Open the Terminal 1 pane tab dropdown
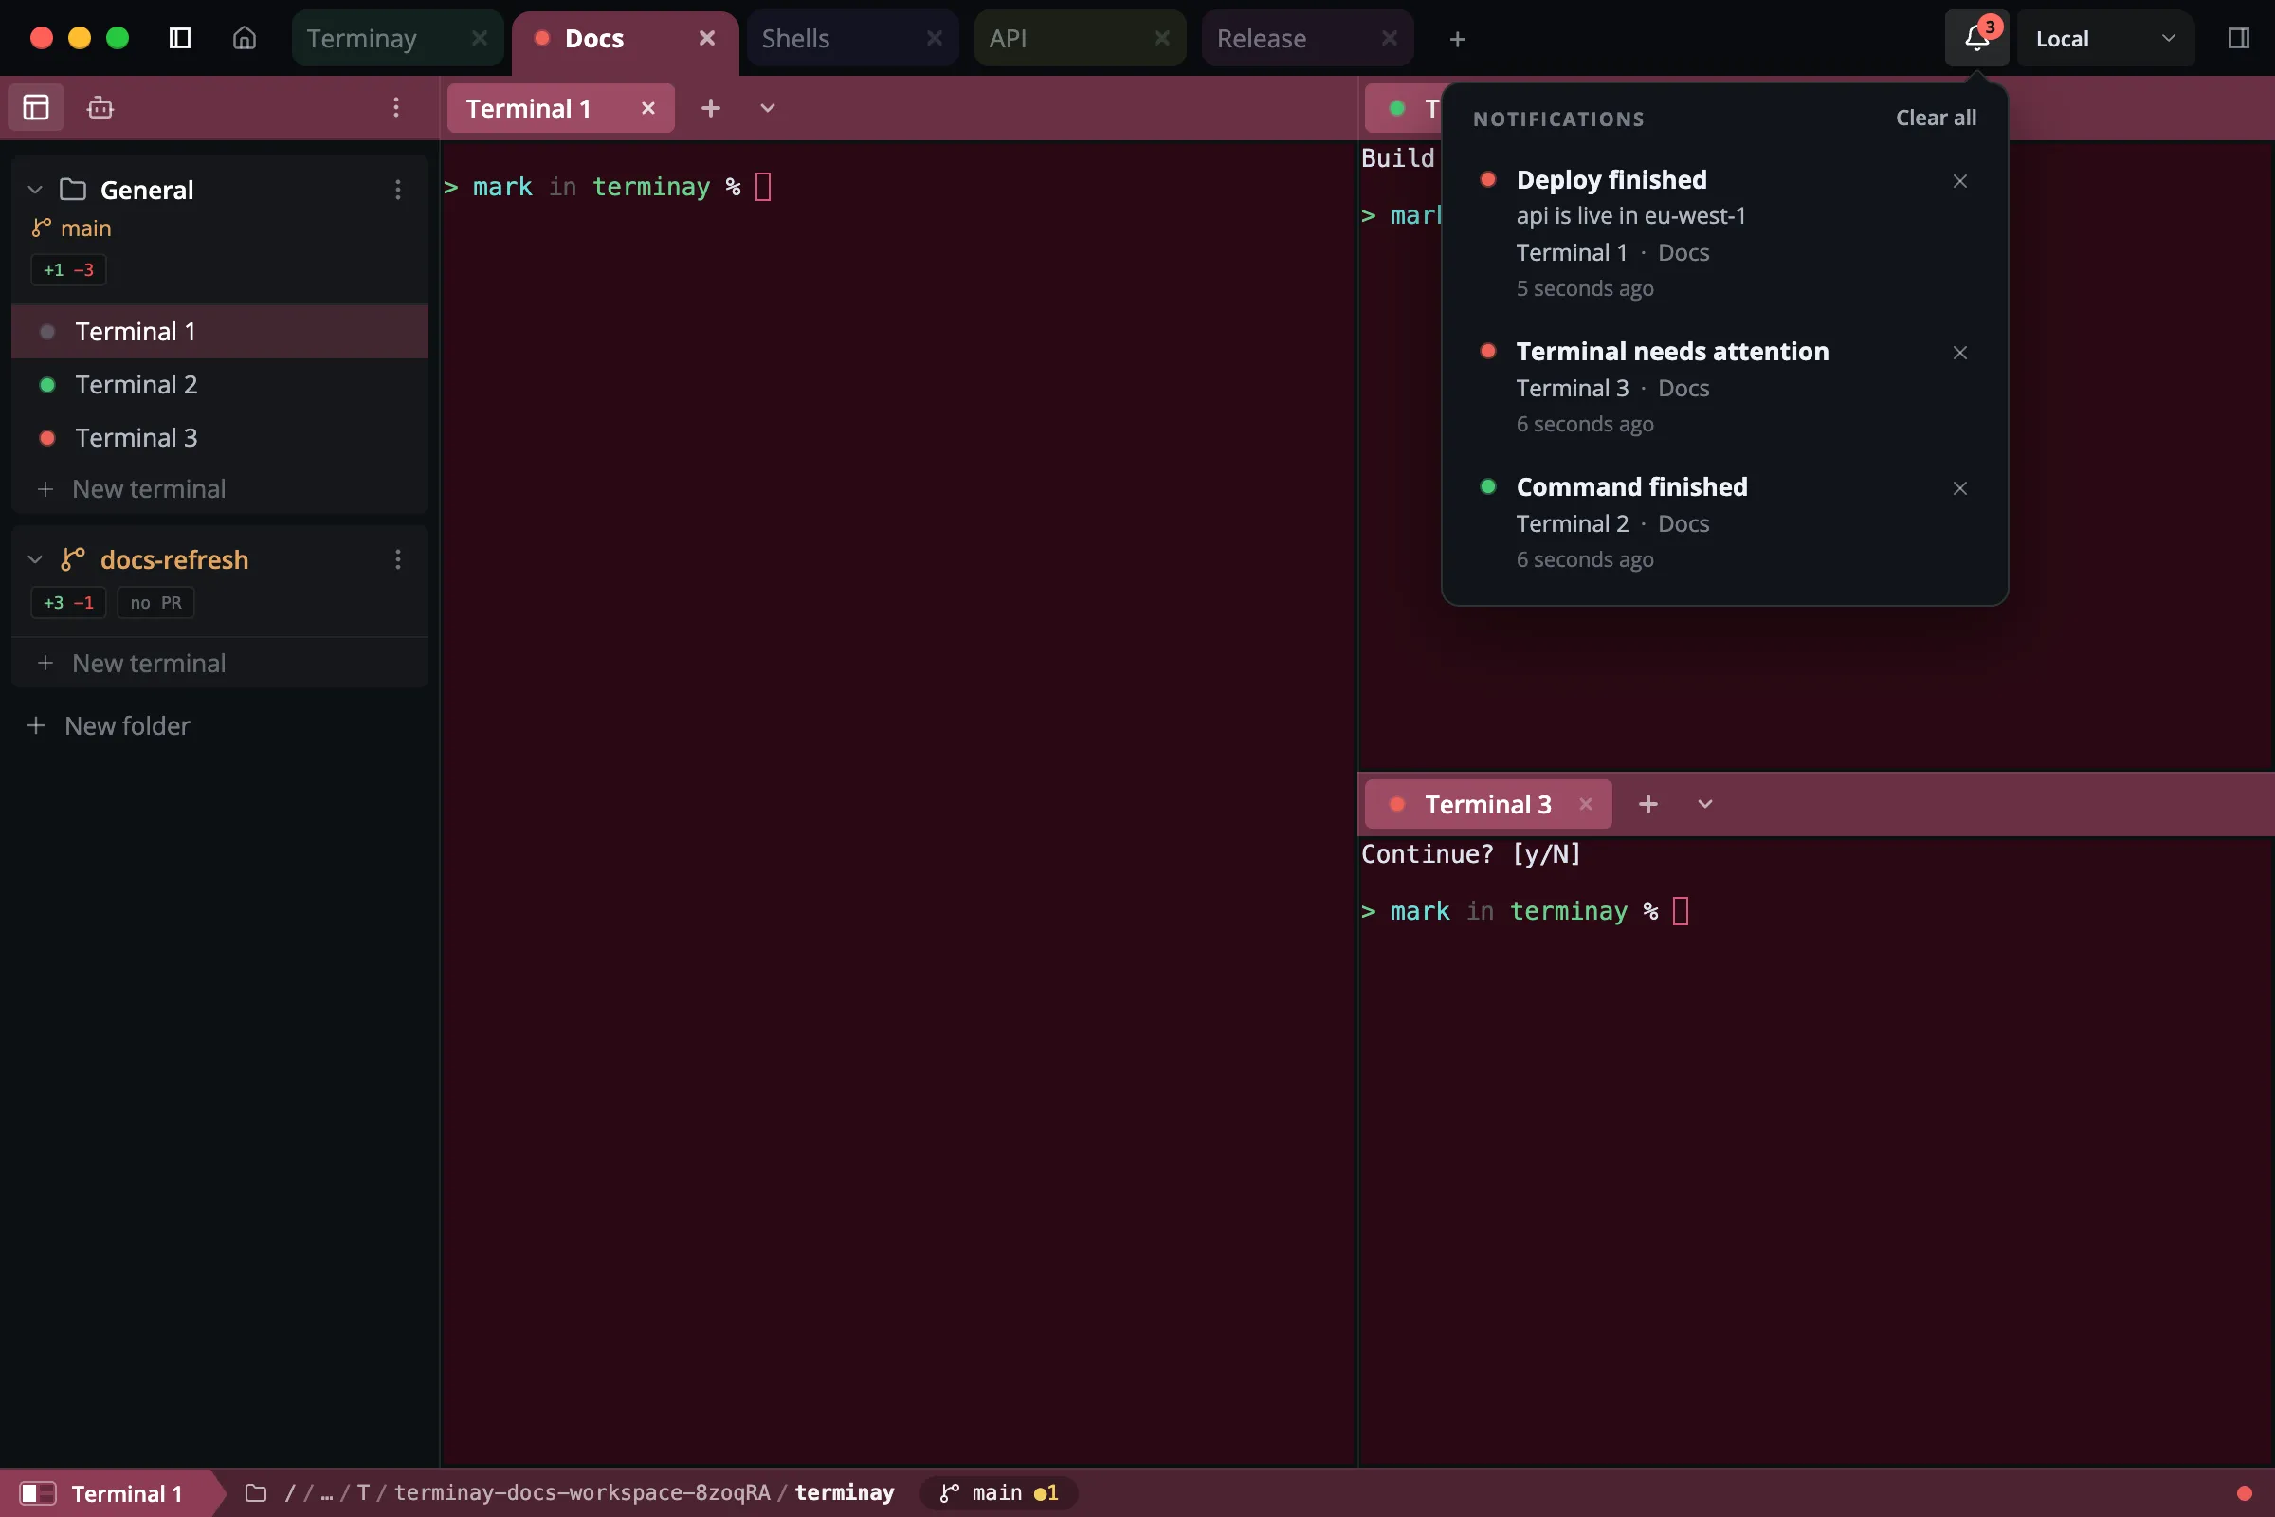2275x1517 pixels. [x=768, y=108]
